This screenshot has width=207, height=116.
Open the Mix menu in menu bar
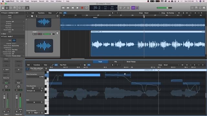[47, 1]
